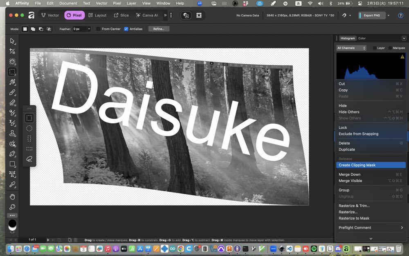
Task: Select the Zoom magnifier tool
Action: point(12,207)
